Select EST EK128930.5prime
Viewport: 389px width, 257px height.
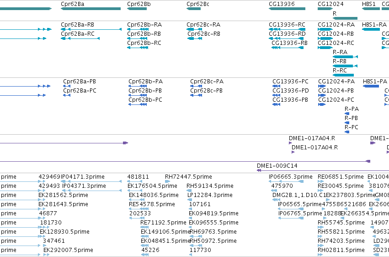pyautogui.click(x=64, y=232)
